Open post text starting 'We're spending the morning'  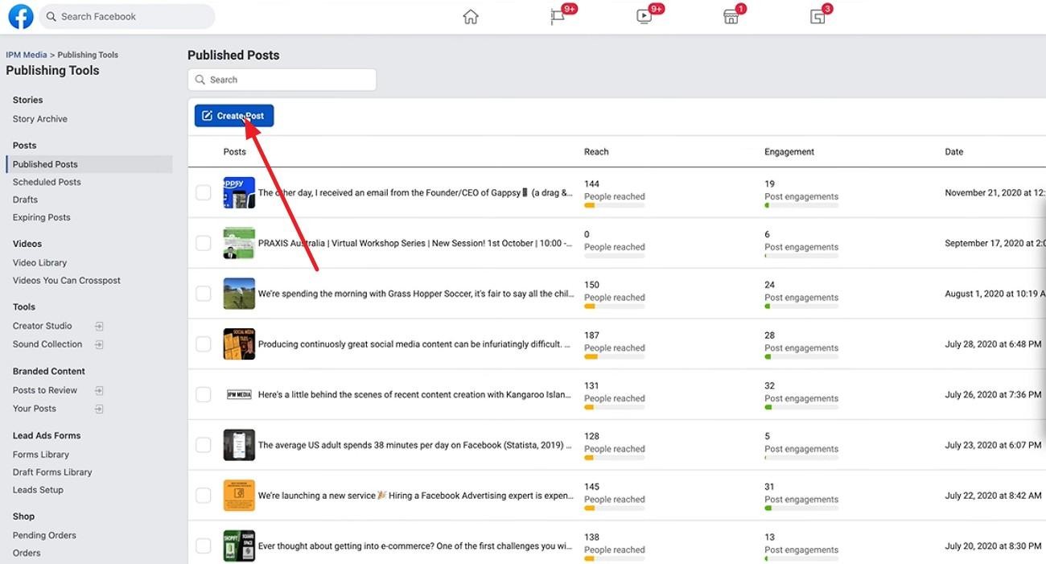[416, 294]
